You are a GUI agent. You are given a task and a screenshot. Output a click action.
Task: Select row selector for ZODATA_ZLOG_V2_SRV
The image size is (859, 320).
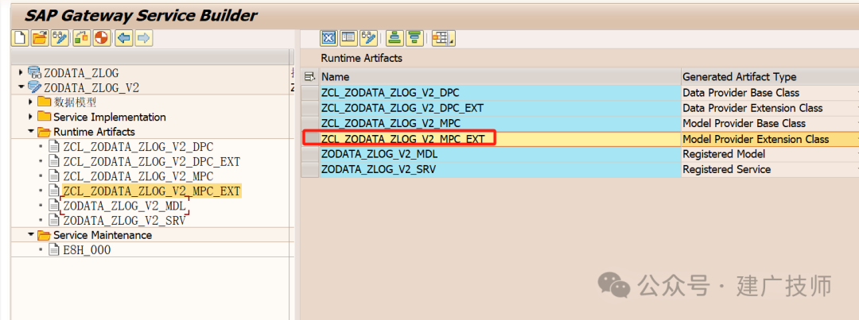(310, 170)
